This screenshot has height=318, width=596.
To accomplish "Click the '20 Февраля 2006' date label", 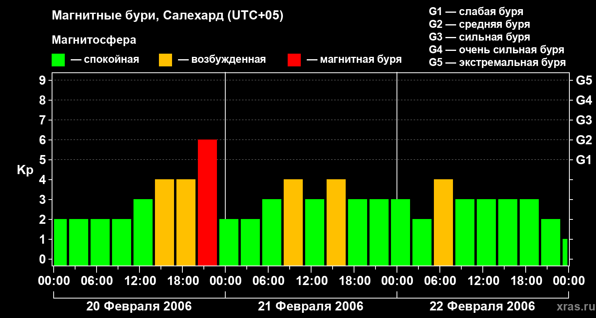I will [139, 306].
